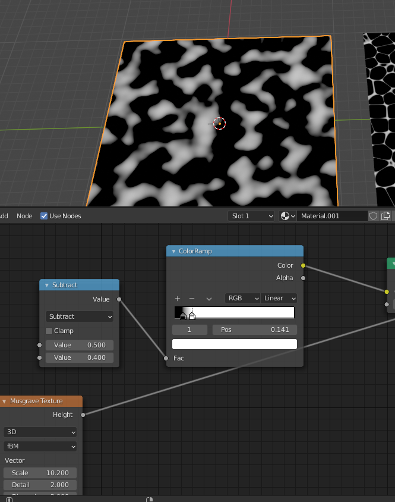
Task: Open the Musgrave fBM type dropdown
Action: [40, 446]
